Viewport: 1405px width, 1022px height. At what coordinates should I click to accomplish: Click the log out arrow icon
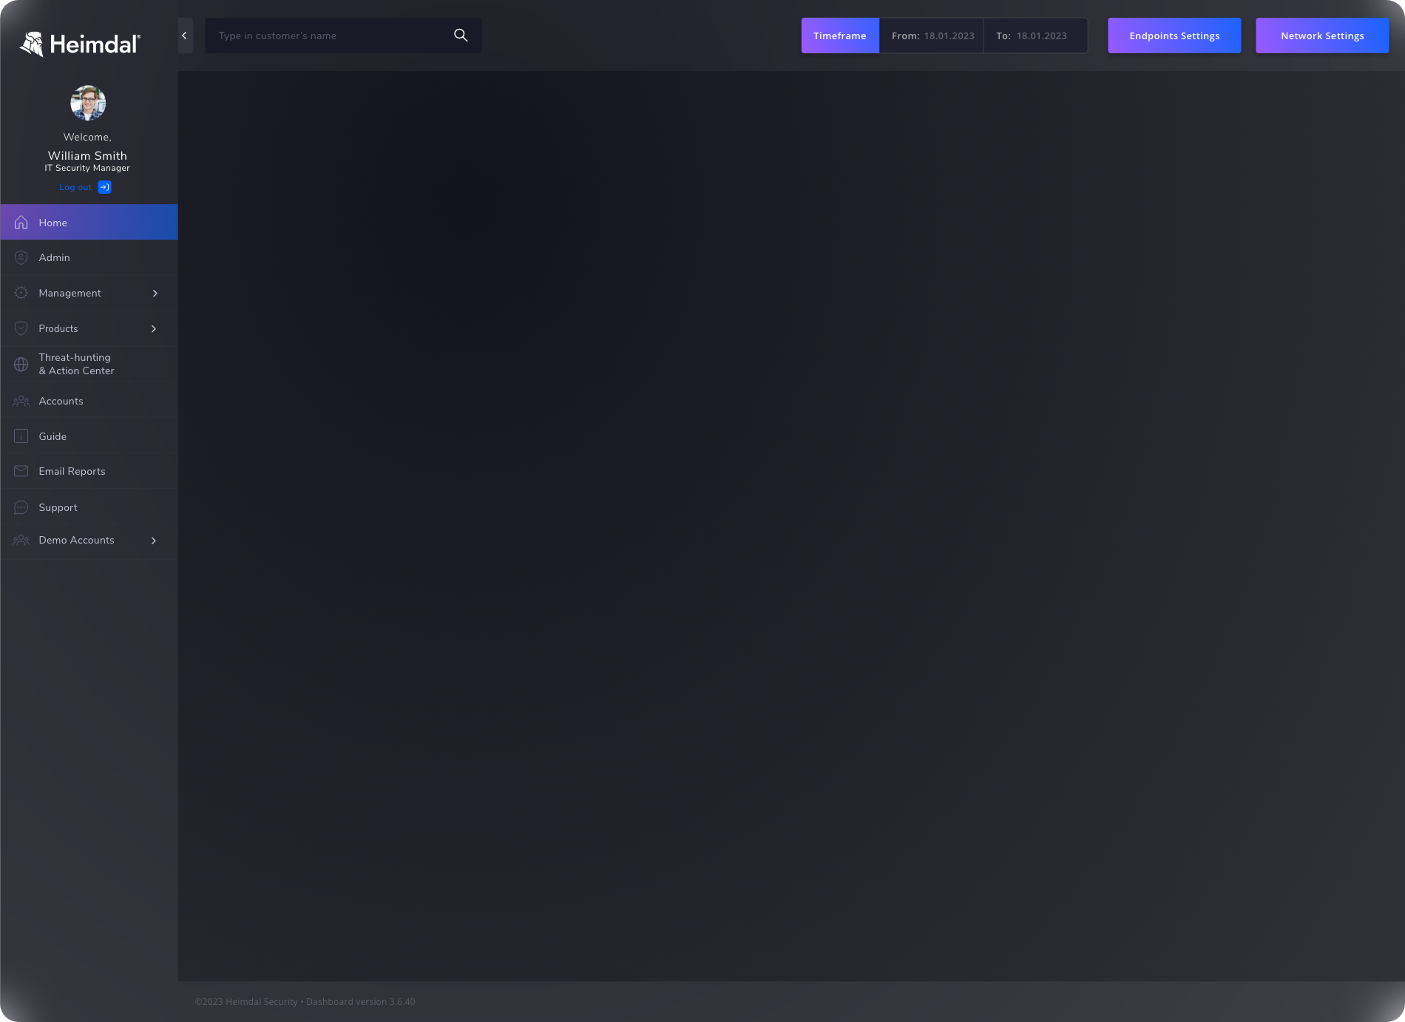tap(105, 187)
